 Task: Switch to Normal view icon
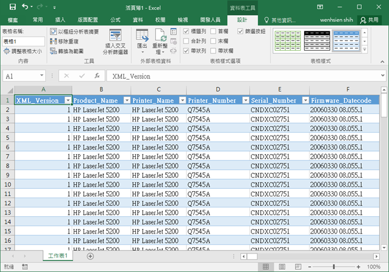click(x=266, y=267)
